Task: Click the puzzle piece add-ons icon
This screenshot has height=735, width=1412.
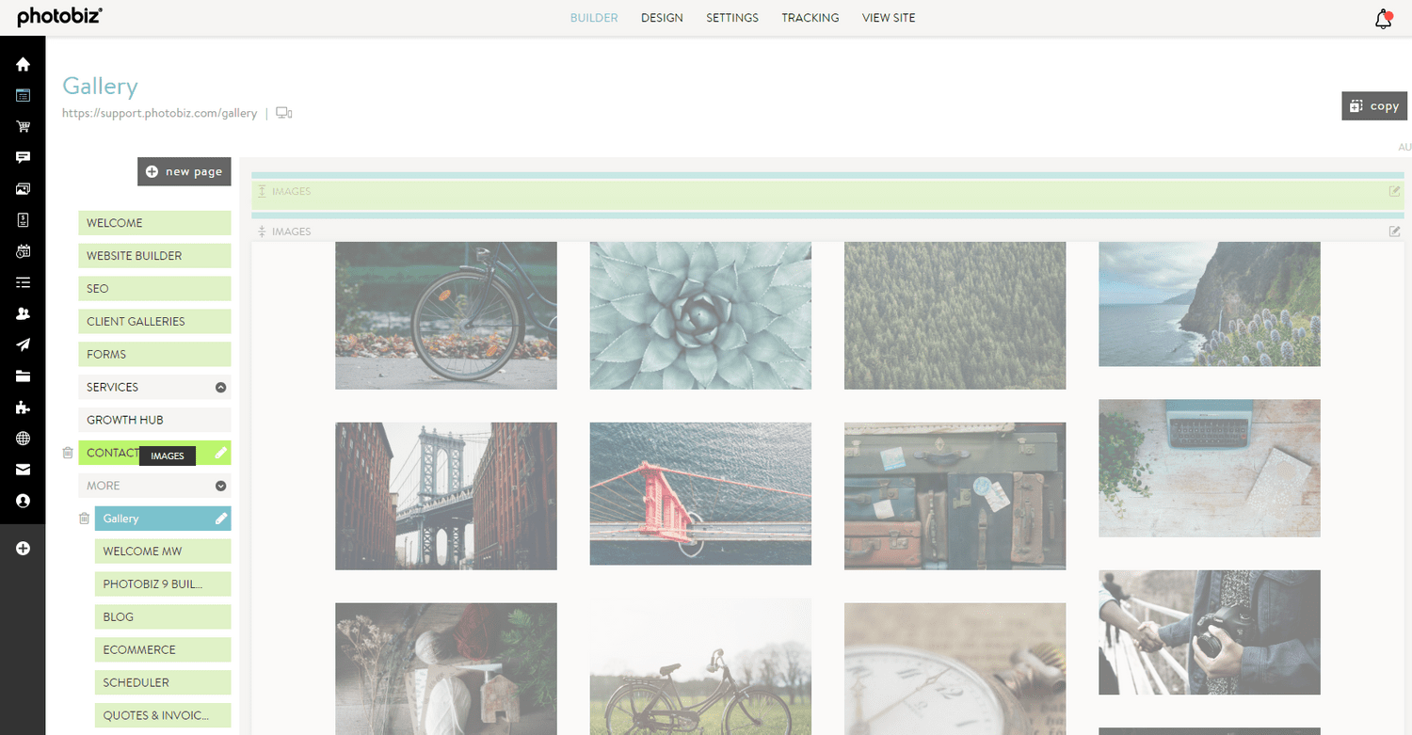Action: [x=23, y=407]
